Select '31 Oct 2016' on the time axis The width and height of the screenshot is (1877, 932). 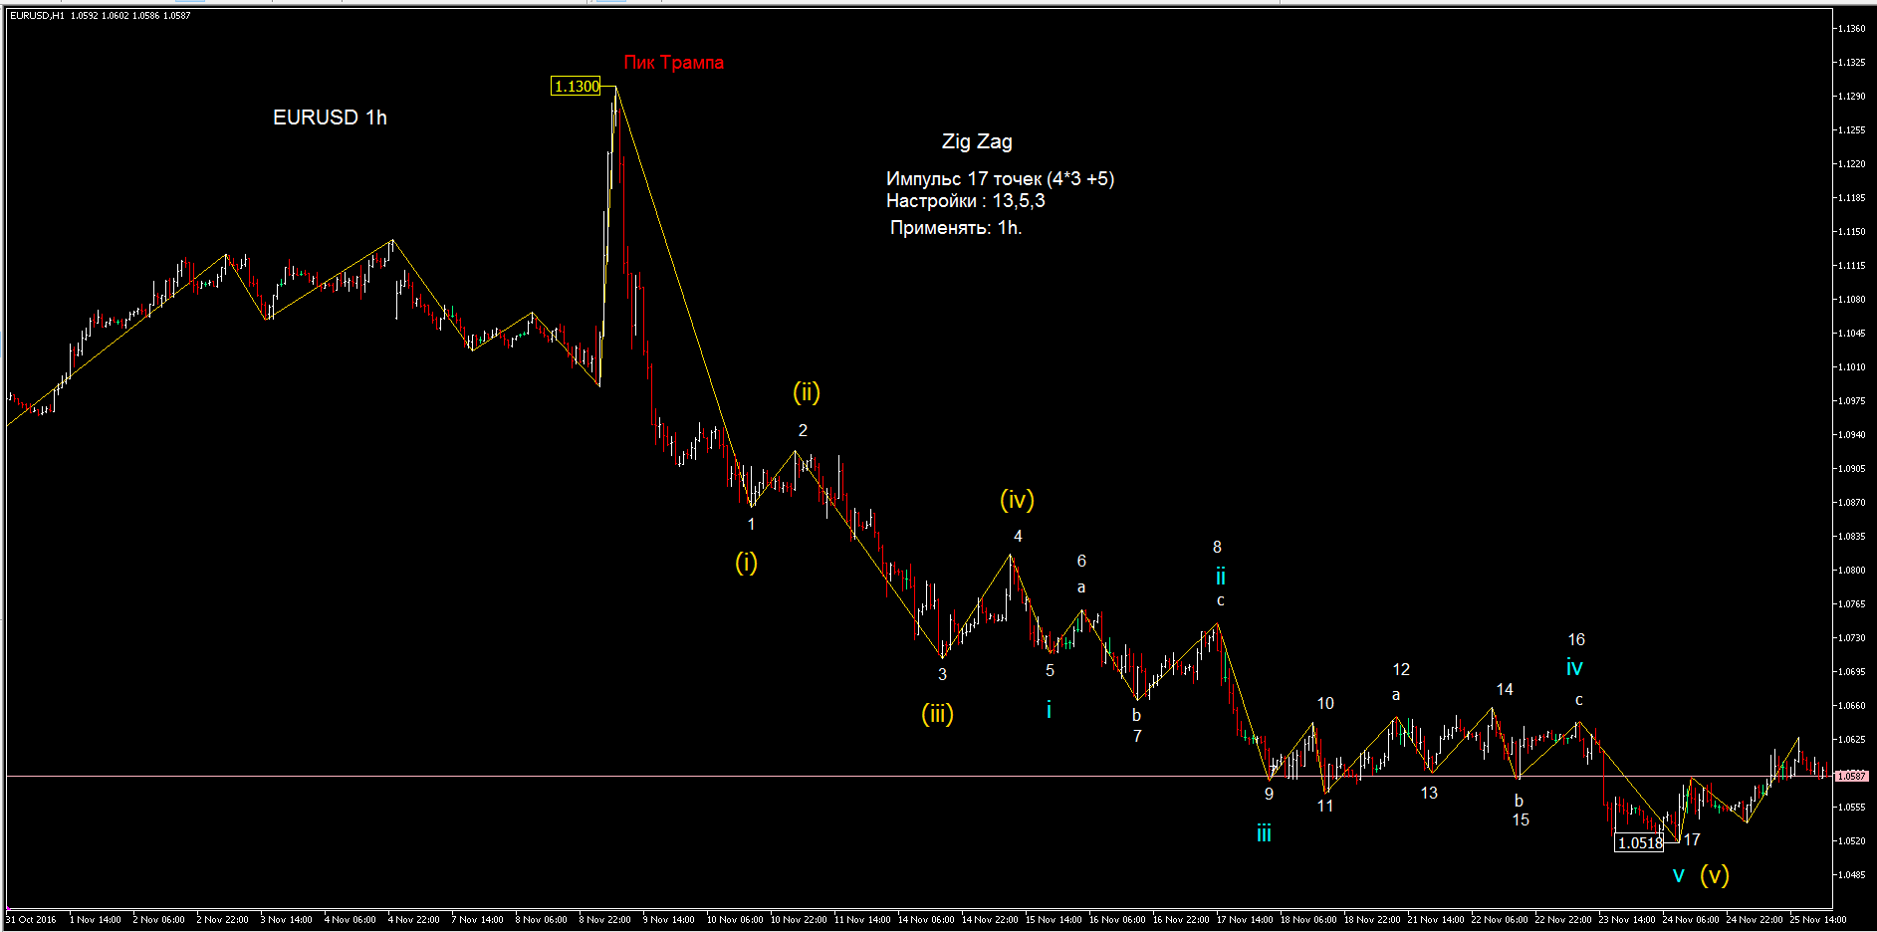tap(32, 919)
